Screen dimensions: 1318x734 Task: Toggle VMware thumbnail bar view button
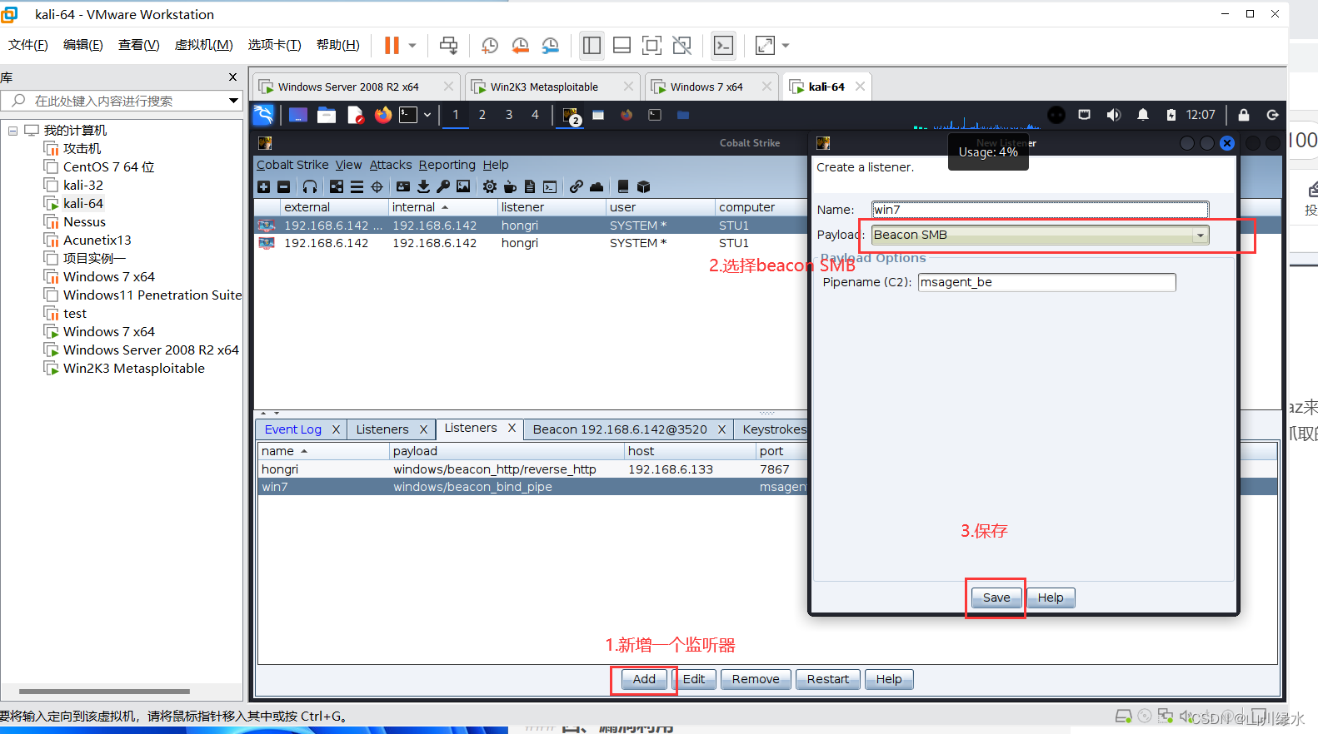[x=622, y=45]
